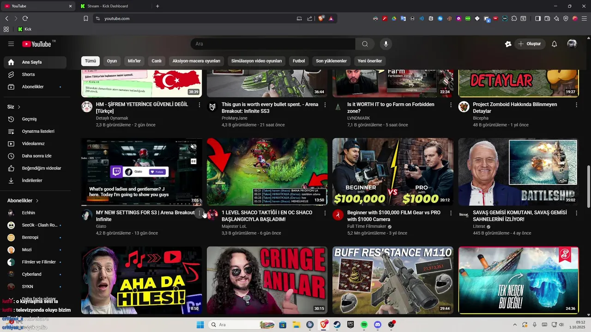The height and width of the screenshot is (332, 591).
Task: Select the Futbol filter chip
Action: 299,61
